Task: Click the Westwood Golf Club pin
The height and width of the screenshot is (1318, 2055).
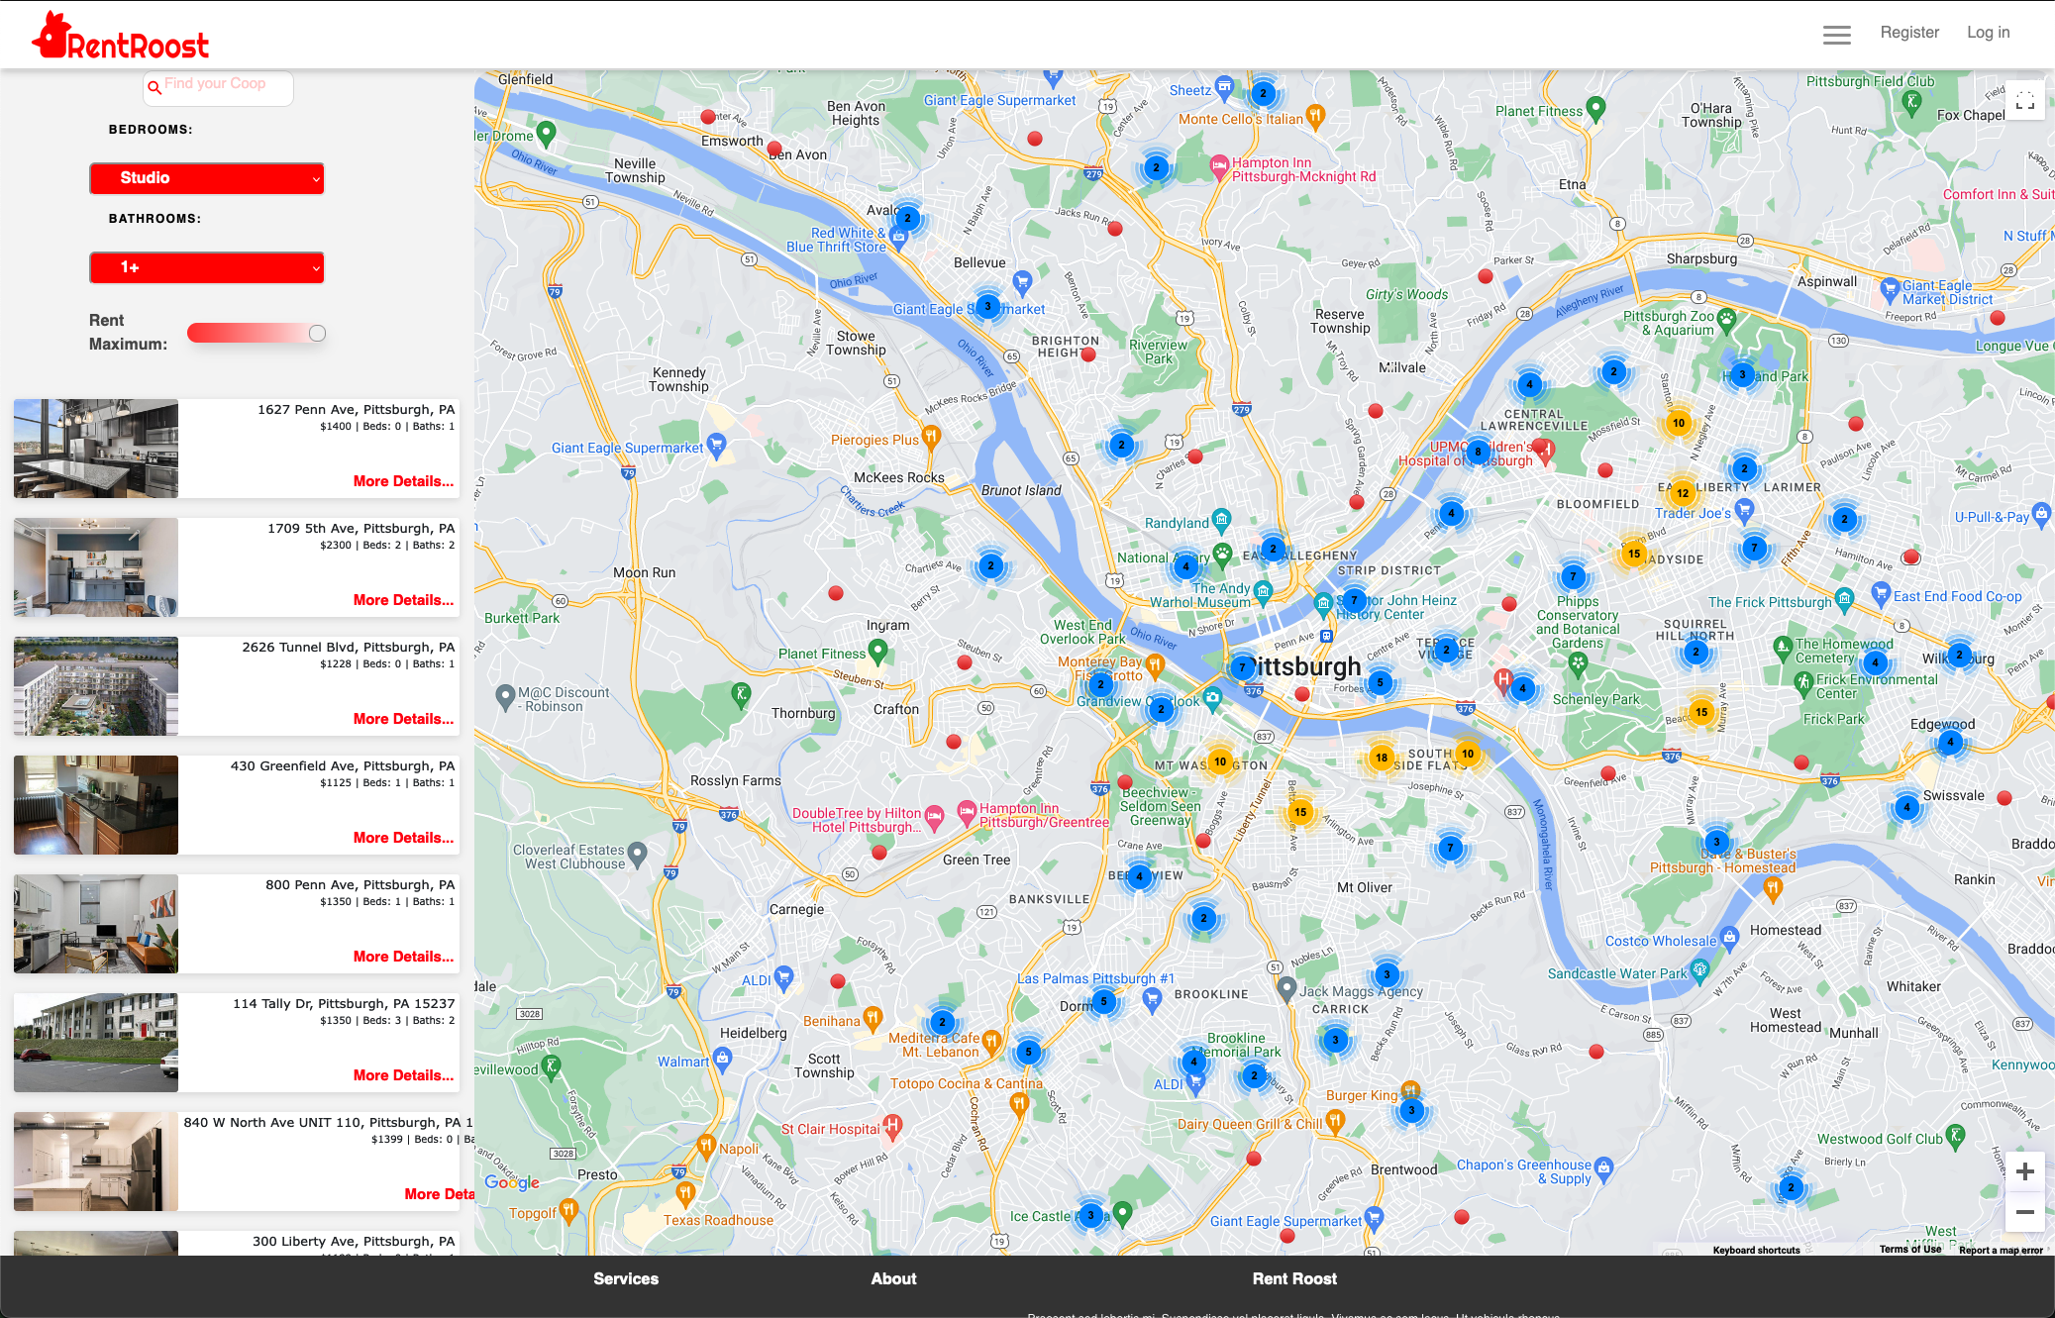Action: (1955, 1136)
